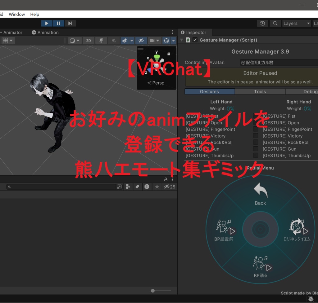Click the star favorites icon in the hierarchy bar
Image resolution: width=318 pixels, height=303 pixels.
pyautogui.click(x=157, y=187)
